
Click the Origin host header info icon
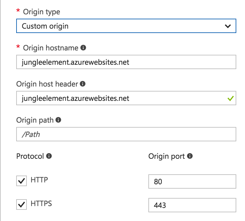point(83,84)
